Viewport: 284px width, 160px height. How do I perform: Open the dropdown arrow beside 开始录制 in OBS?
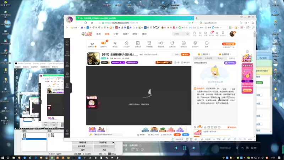pos(113,143)
